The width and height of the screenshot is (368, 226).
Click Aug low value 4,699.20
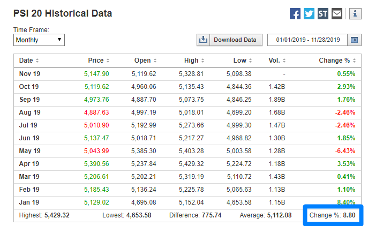point(239,112)
